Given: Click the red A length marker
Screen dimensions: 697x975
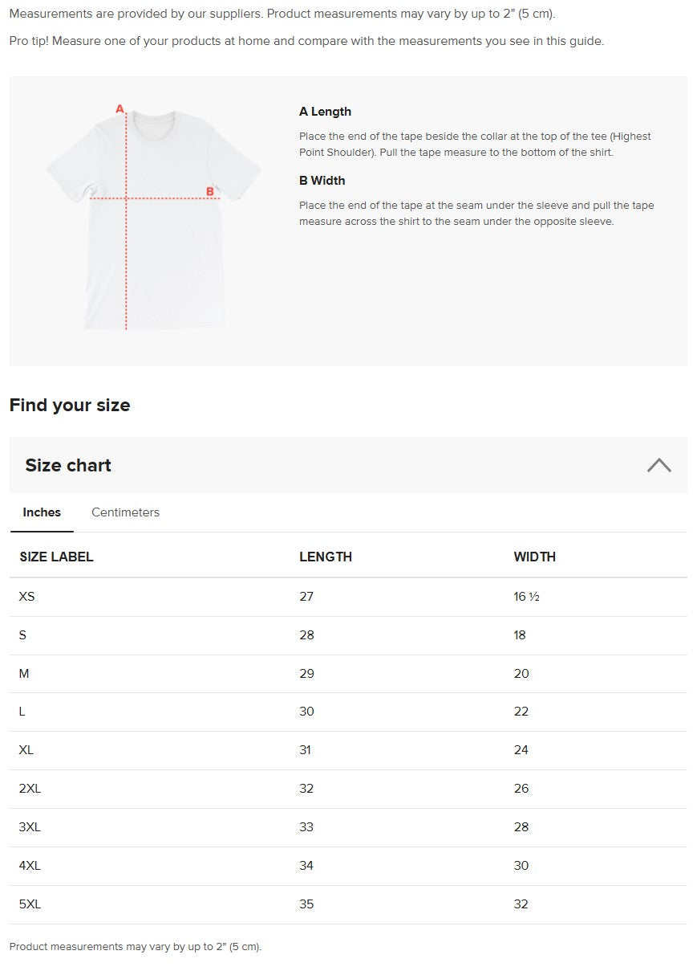Looking at the screenshot, I should click(120, 108).
